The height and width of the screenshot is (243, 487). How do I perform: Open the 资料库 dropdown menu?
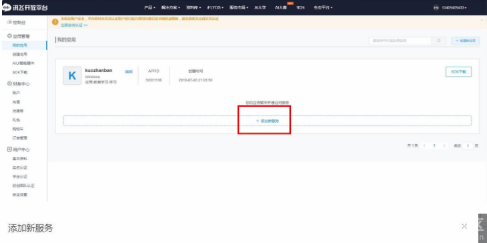click(193, 7)
